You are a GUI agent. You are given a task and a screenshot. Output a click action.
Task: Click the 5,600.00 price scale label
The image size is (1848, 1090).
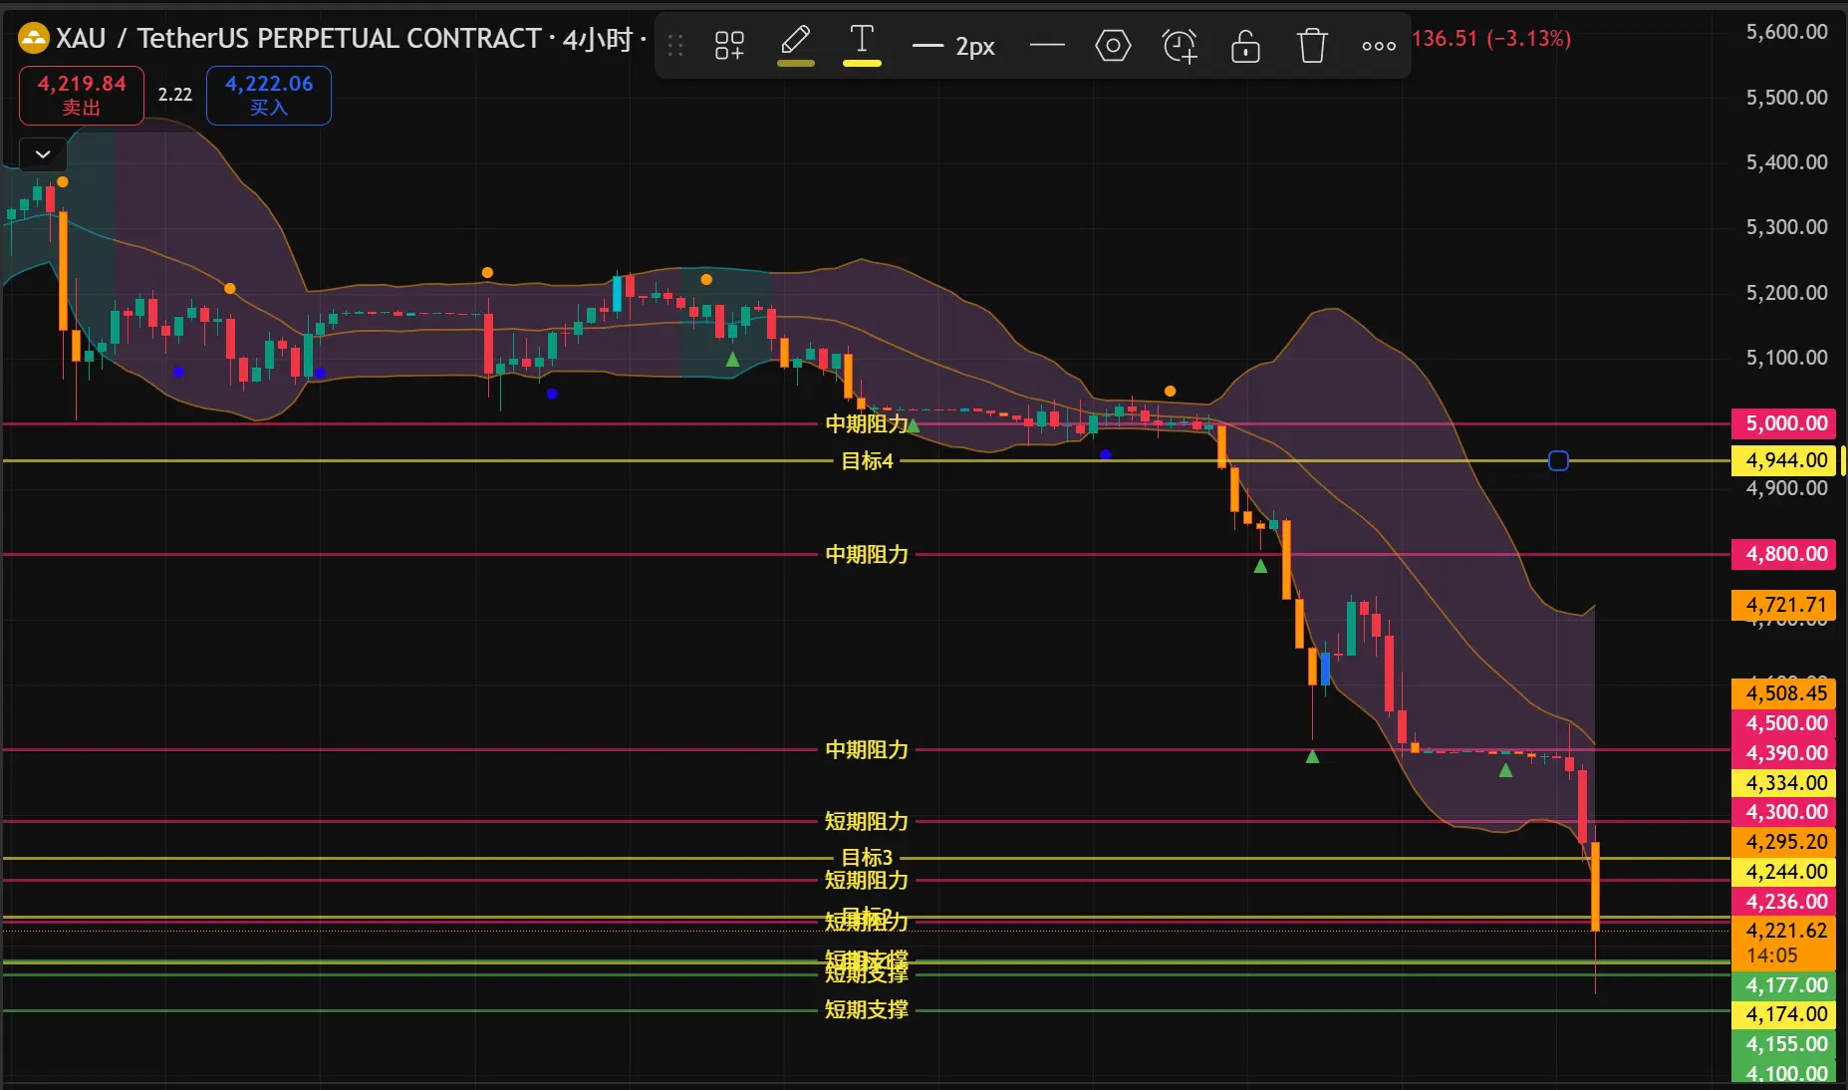1787,32
